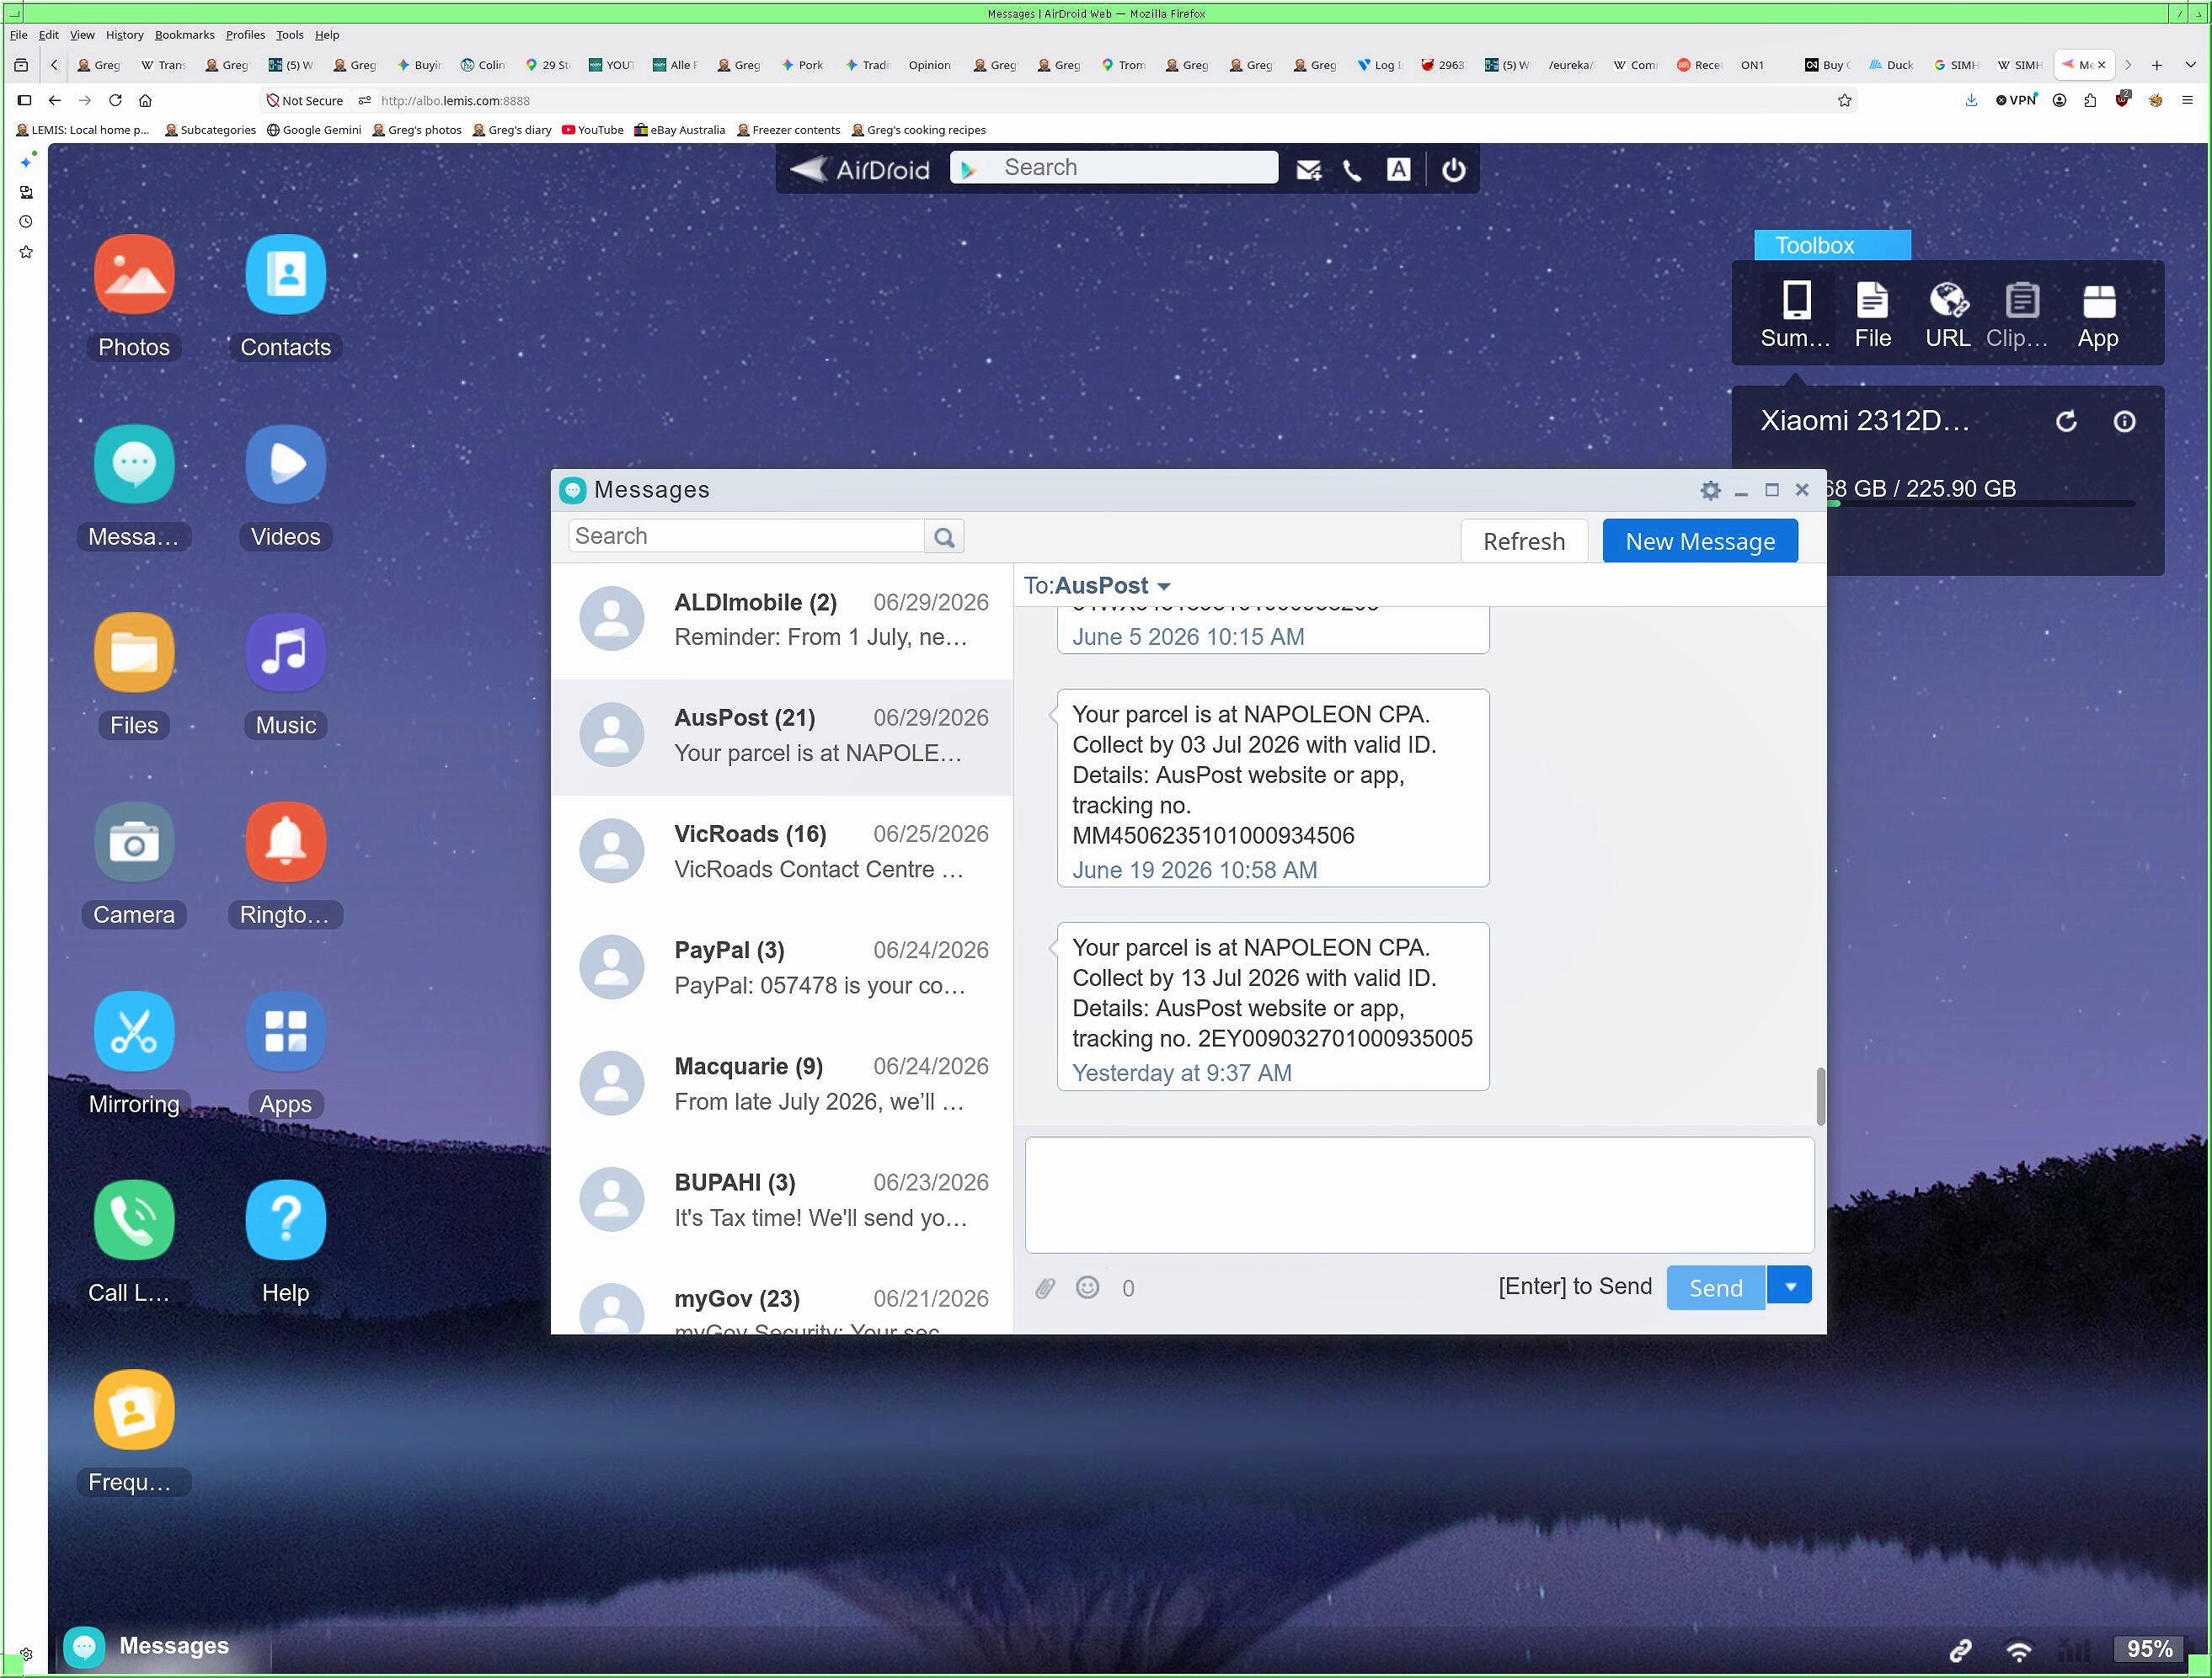Open the Google Gemini bookmark
Image resolution: width=2212 pixels, height=1678 pixels.
pos(314,130)
